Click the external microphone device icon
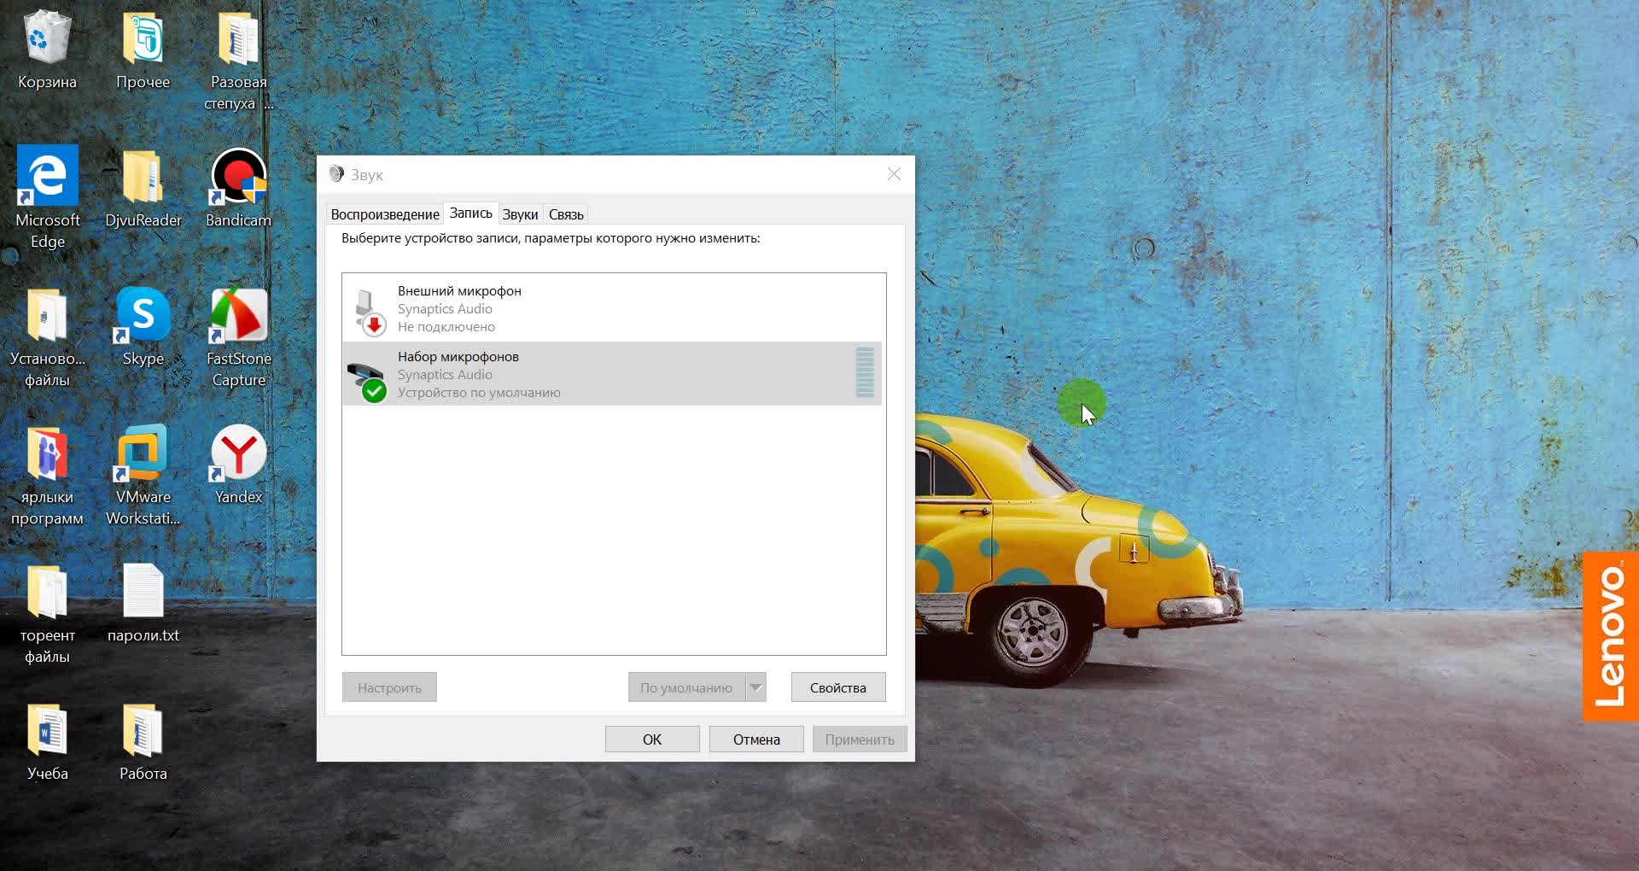1639x871 pixels. coord(370,311)
